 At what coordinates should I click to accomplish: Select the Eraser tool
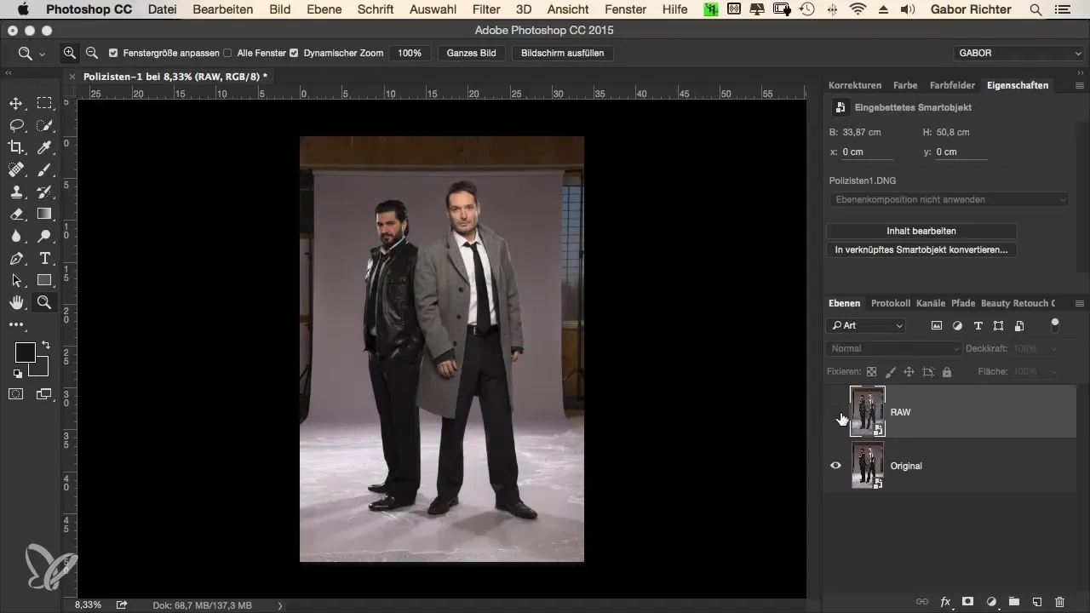pyautogui.click(x=16, y=214)
